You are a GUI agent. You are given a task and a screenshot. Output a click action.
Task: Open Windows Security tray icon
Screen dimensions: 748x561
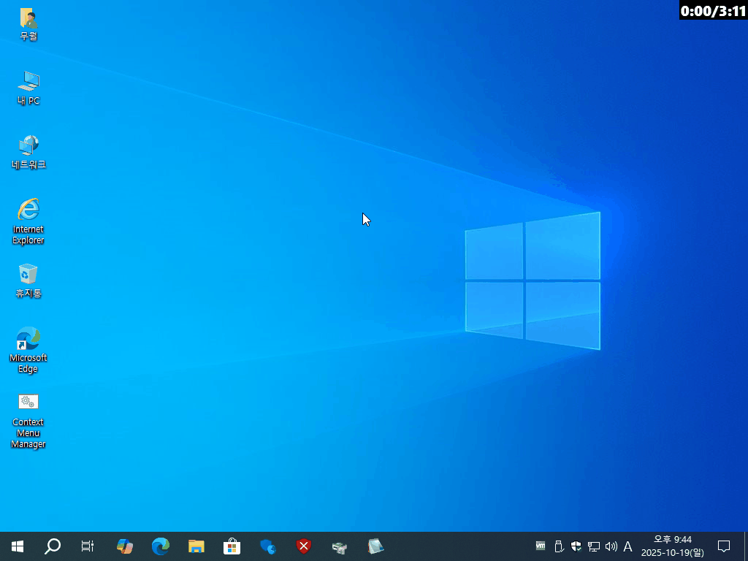pos(576,546)
